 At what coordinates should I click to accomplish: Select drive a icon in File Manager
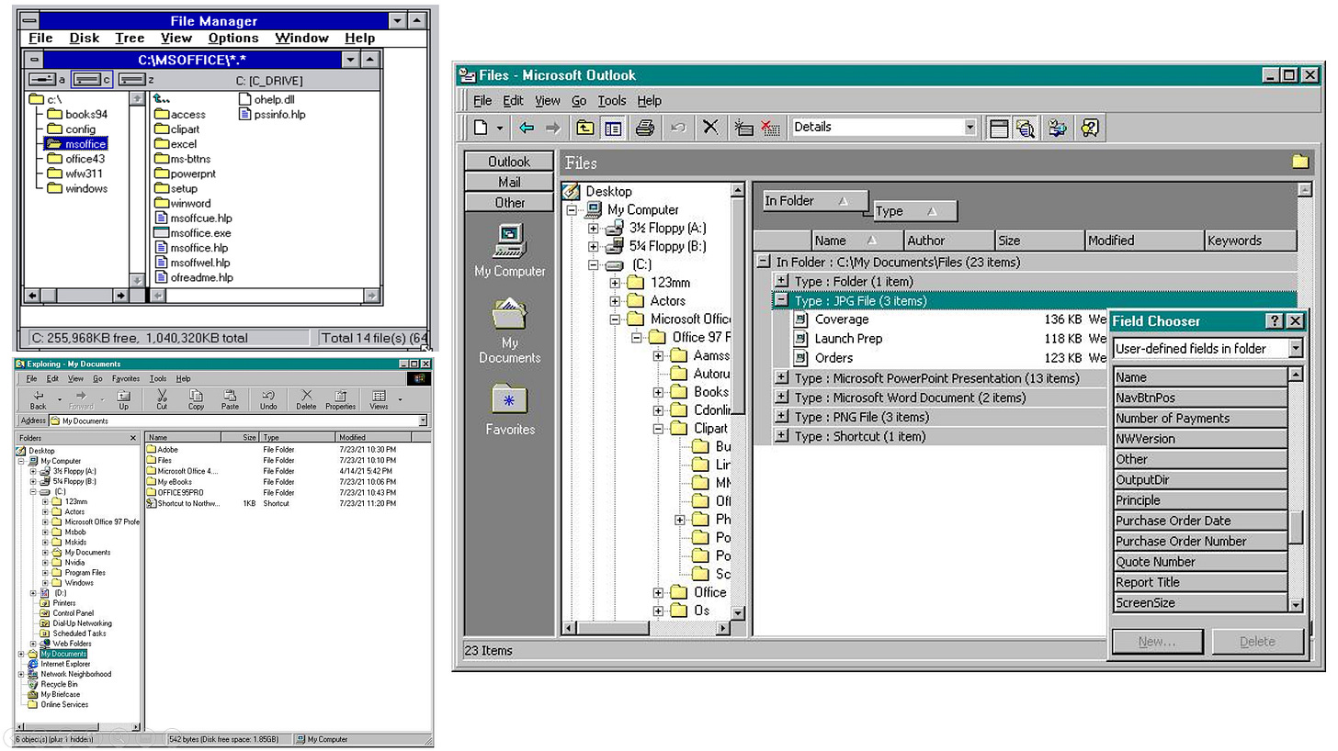click(42, 80)
